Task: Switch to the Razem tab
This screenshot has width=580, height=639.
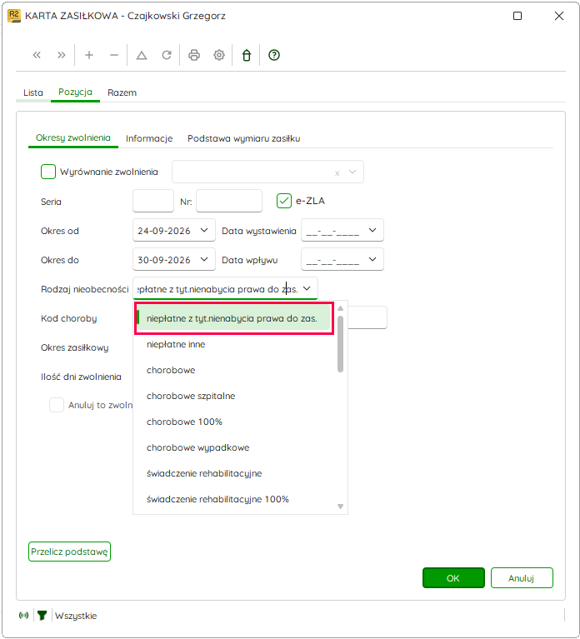Action: coord(122,92)
